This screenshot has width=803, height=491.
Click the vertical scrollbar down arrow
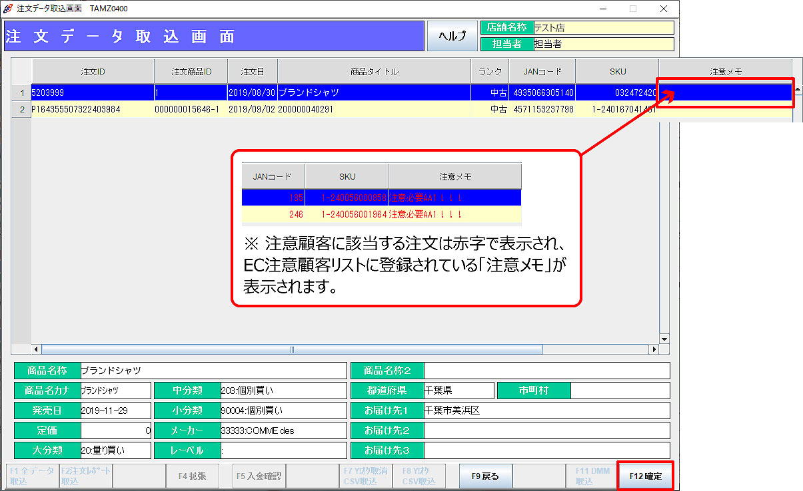(x=664, y=338)
